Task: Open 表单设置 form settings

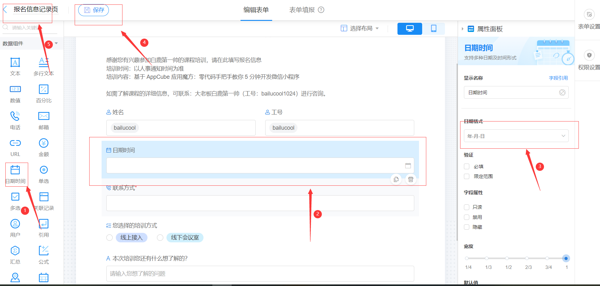Action: [x=589, y=20]
